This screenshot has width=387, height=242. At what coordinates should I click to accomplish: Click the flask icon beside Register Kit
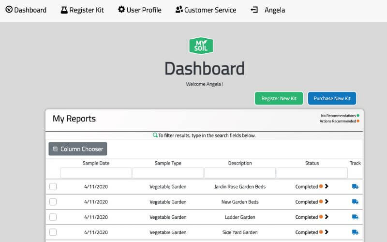(x=64, y=10)
